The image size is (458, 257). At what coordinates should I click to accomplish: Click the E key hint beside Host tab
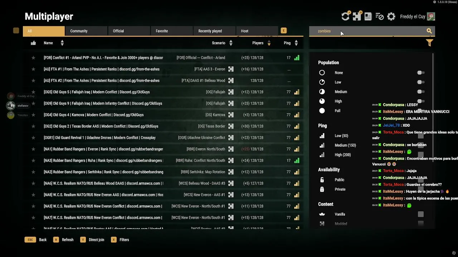[x=284, y=31]
